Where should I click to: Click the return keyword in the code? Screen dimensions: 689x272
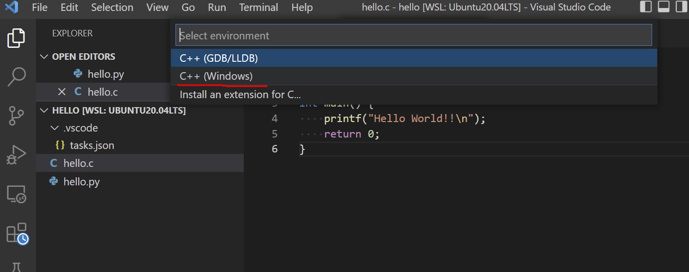pos(343,134)
